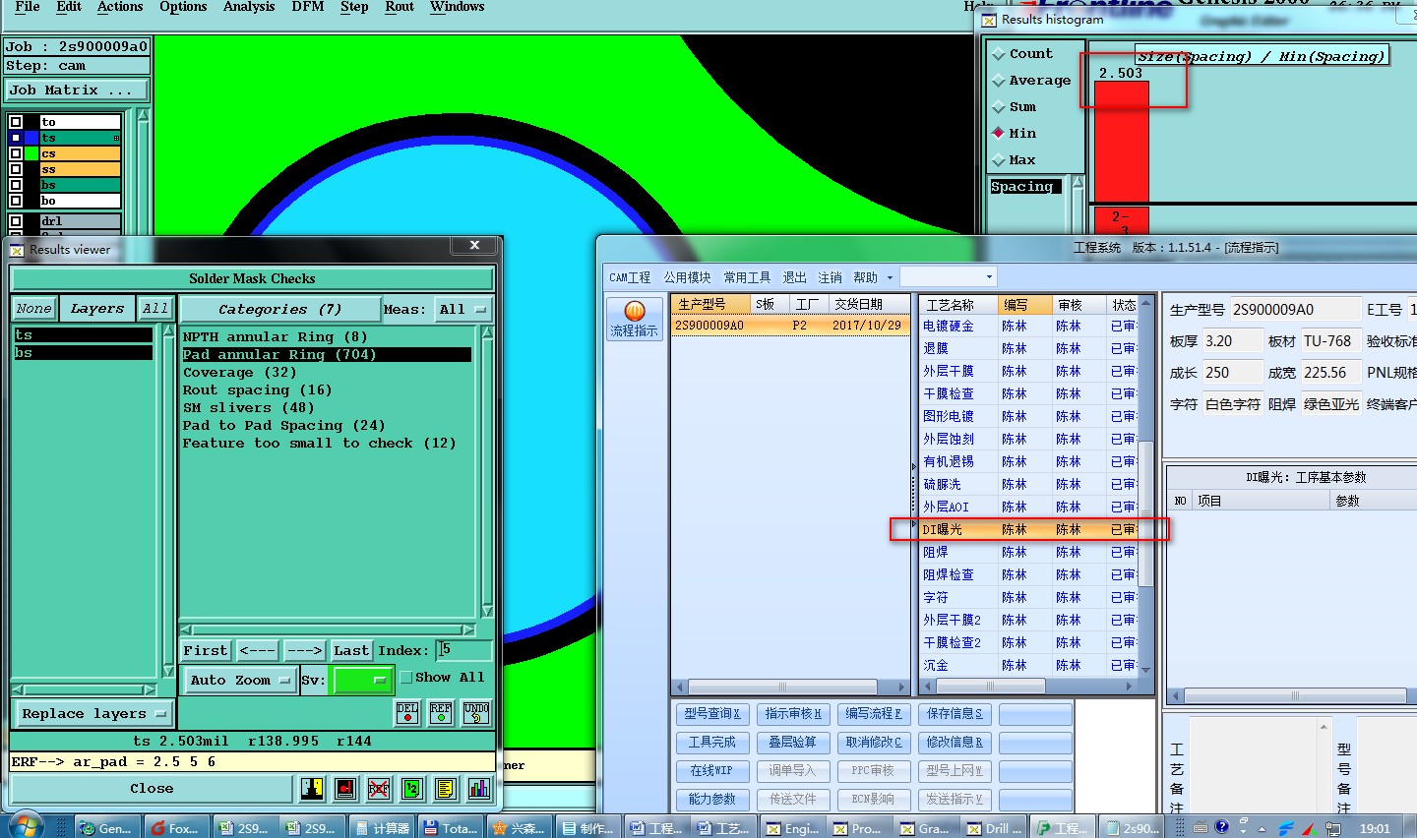
Task: Go to next result with ---> button
Action: [x=304, y=650]
